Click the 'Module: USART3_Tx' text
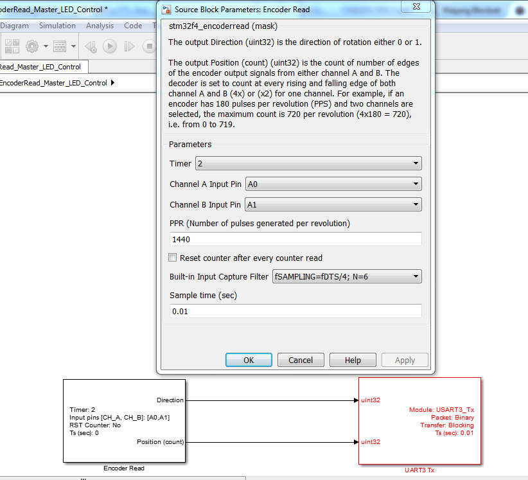This screenshot has height=480, width=528. coord(441,409)
